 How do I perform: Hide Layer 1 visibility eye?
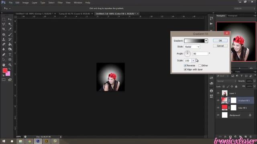[218, 93]
